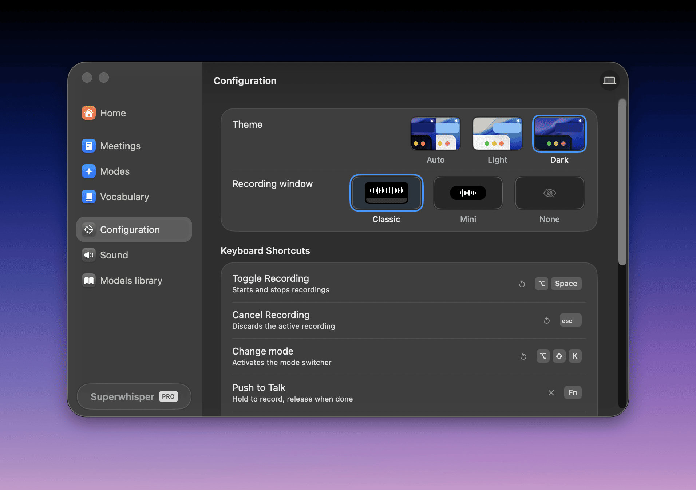Click the Cancel Recording title

(x=271, y=315)
